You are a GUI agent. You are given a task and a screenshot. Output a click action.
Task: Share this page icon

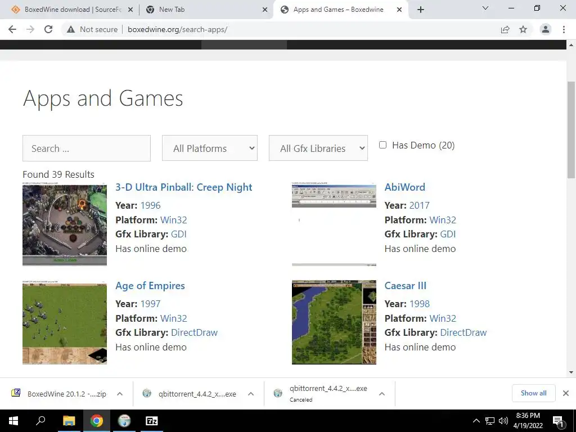pos(505,29)
